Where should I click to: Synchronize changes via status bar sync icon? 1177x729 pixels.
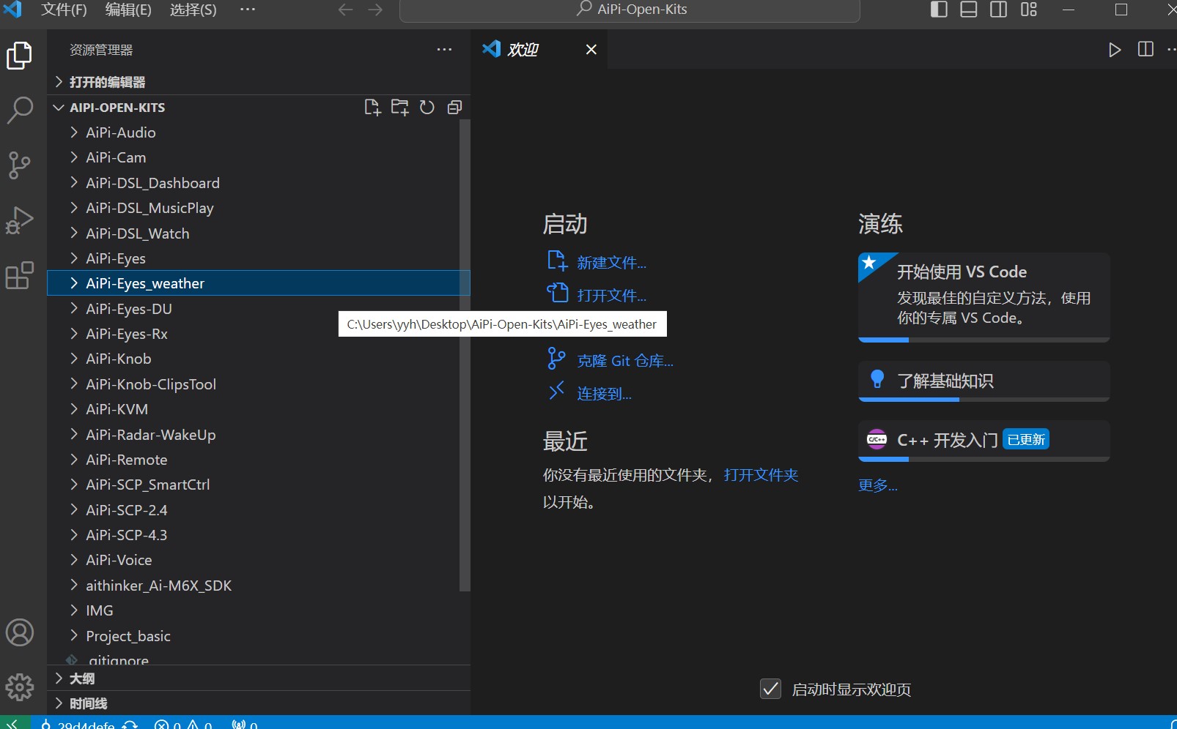[x=130, y=725]
